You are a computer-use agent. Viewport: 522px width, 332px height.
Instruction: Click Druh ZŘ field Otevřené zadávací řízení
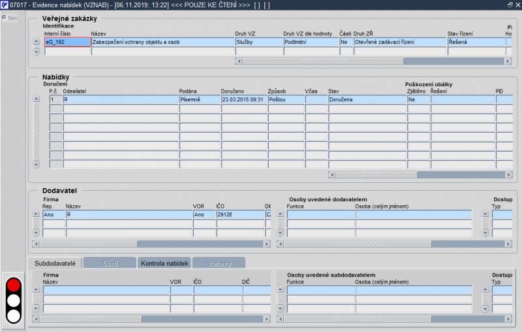[x=400, y=42]
